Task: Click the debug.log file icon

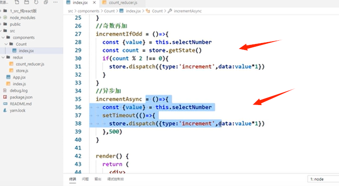Action: tap(5, 90)
